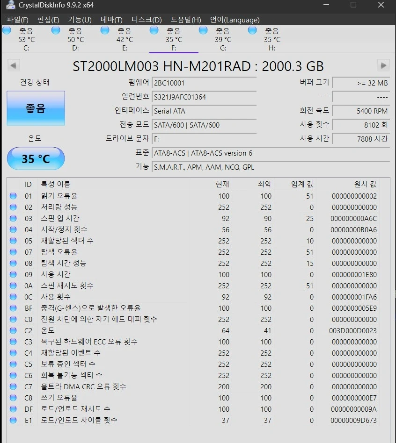Screen dimensions: 396x443
Task: Click the buffer size field >= 32 MB
Action: (361, 83)
